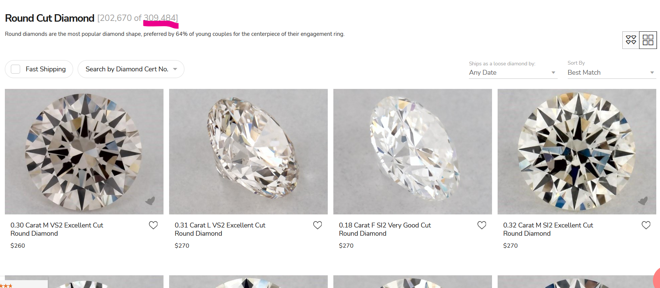Click heart icon for 0.31 Carat diamond
The height and width of the screenshot is (288, 660).
tap(317, 225)
